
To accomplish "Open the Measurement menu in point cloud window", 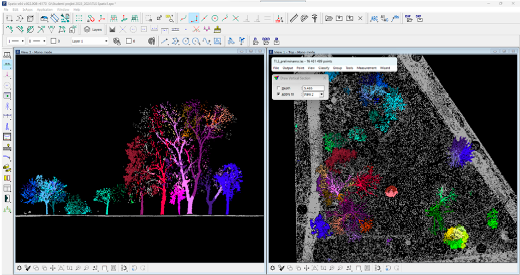I will coord(366,68).
